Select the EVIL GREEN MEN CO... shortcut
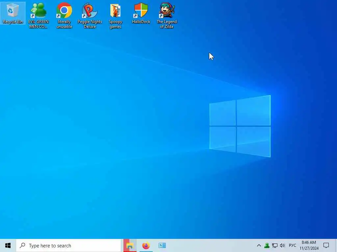The height and width of the screenshot is (252, 337). click(x=39, y=16)
